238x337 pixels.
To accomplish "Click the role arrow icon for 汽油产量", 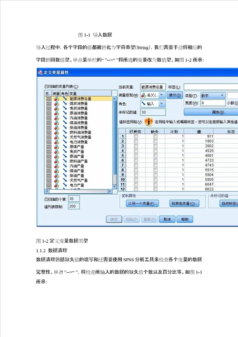I will (65, 166).
